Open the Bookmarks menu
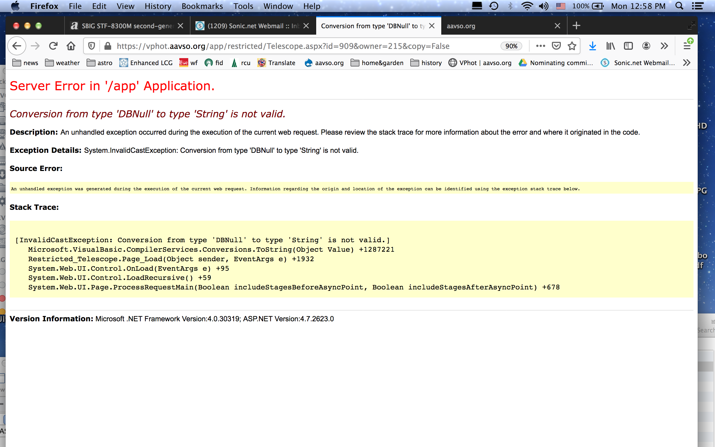Image resolution: width=715 pixels, height=447 pixels. click(202, 6)
